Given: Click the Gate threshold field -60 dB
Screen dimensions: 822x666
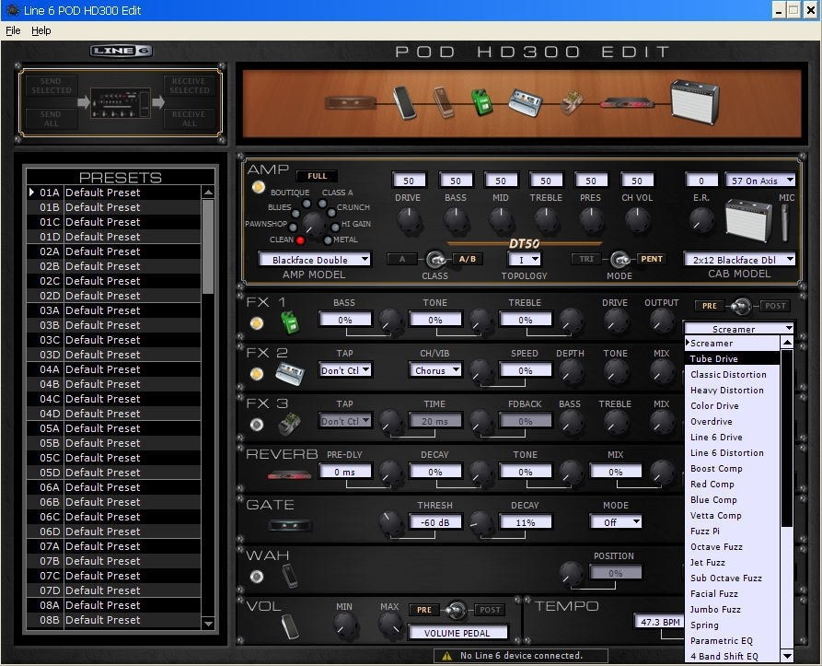Looking at the screenshot, I should (435, 522).
